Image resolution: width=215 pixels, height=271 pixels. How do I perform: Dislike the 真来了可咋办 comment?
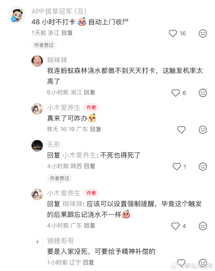tap(203, 130)
